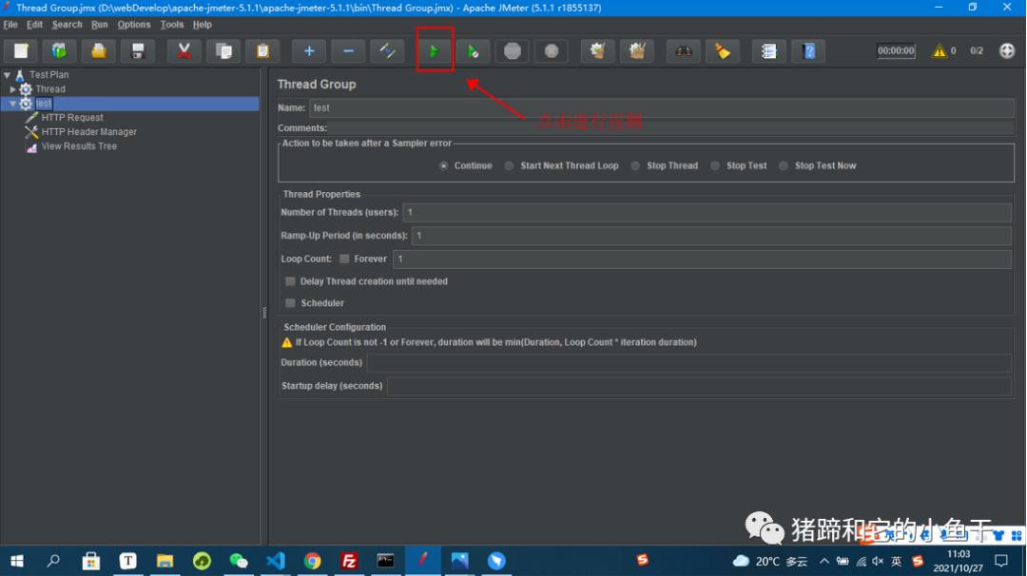Open Help with the question mark icon

pyautogui.click(x=809, y=50)
